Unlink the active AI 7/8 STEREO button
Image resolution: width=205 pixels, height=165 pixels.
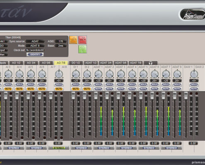59,148
